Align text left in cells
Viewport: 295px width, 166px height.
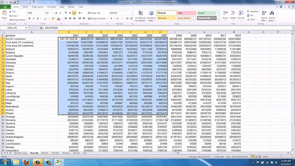pos(66,18)
